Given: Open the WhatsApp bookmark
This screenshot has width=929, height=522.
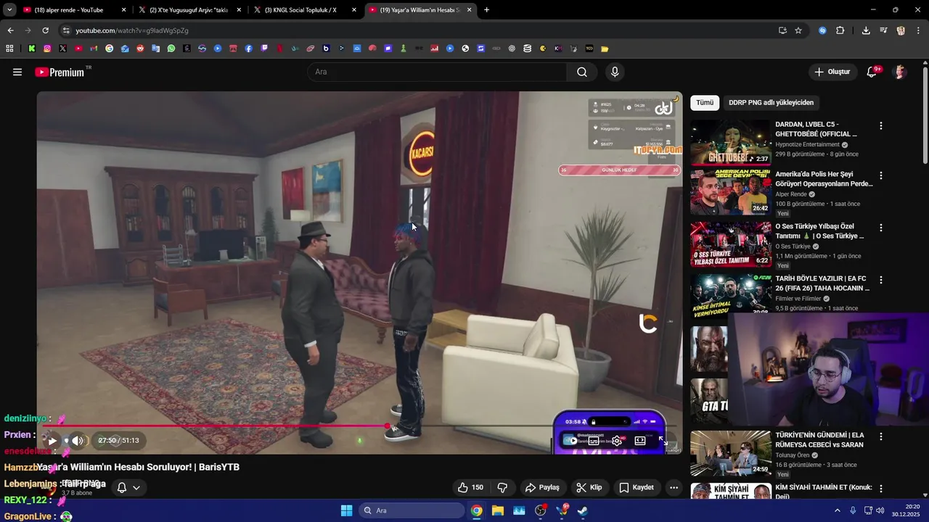Looking at the screenshot, I should pos(171,49).
